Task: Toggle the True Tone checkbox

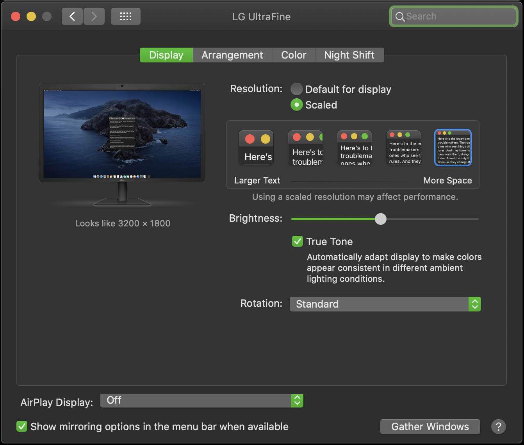Action: tap(298, 241)
